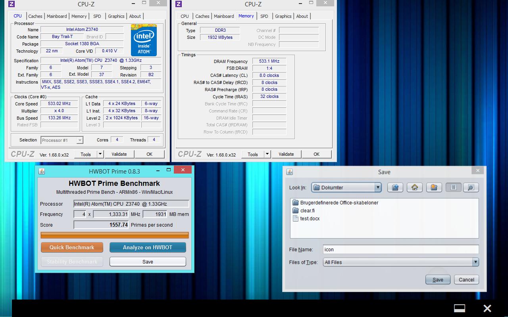Click the Java icon in HWBOT Prime title bar
Image resolution: width=508 pixels, height=317 pixels.
click(42, 171)
